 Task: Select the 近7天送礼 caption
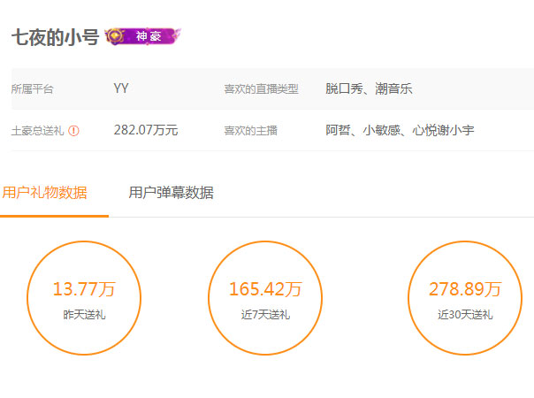coord(265,315)
